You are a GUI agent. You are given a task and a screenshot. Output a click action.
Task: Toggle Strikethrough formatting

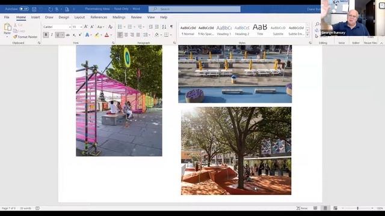point(68,35)
